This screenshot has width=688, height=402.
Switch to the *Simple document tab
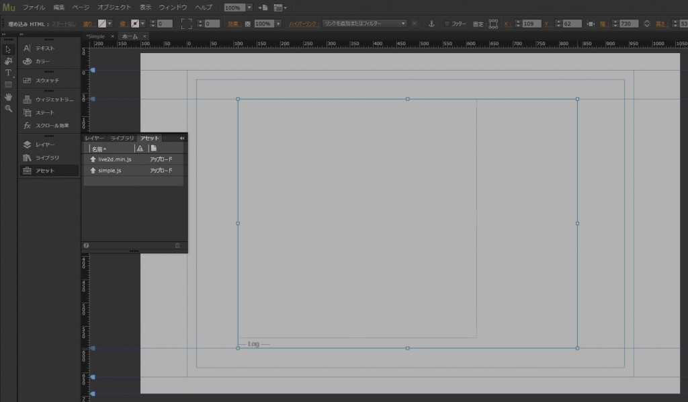click(95, 36)
